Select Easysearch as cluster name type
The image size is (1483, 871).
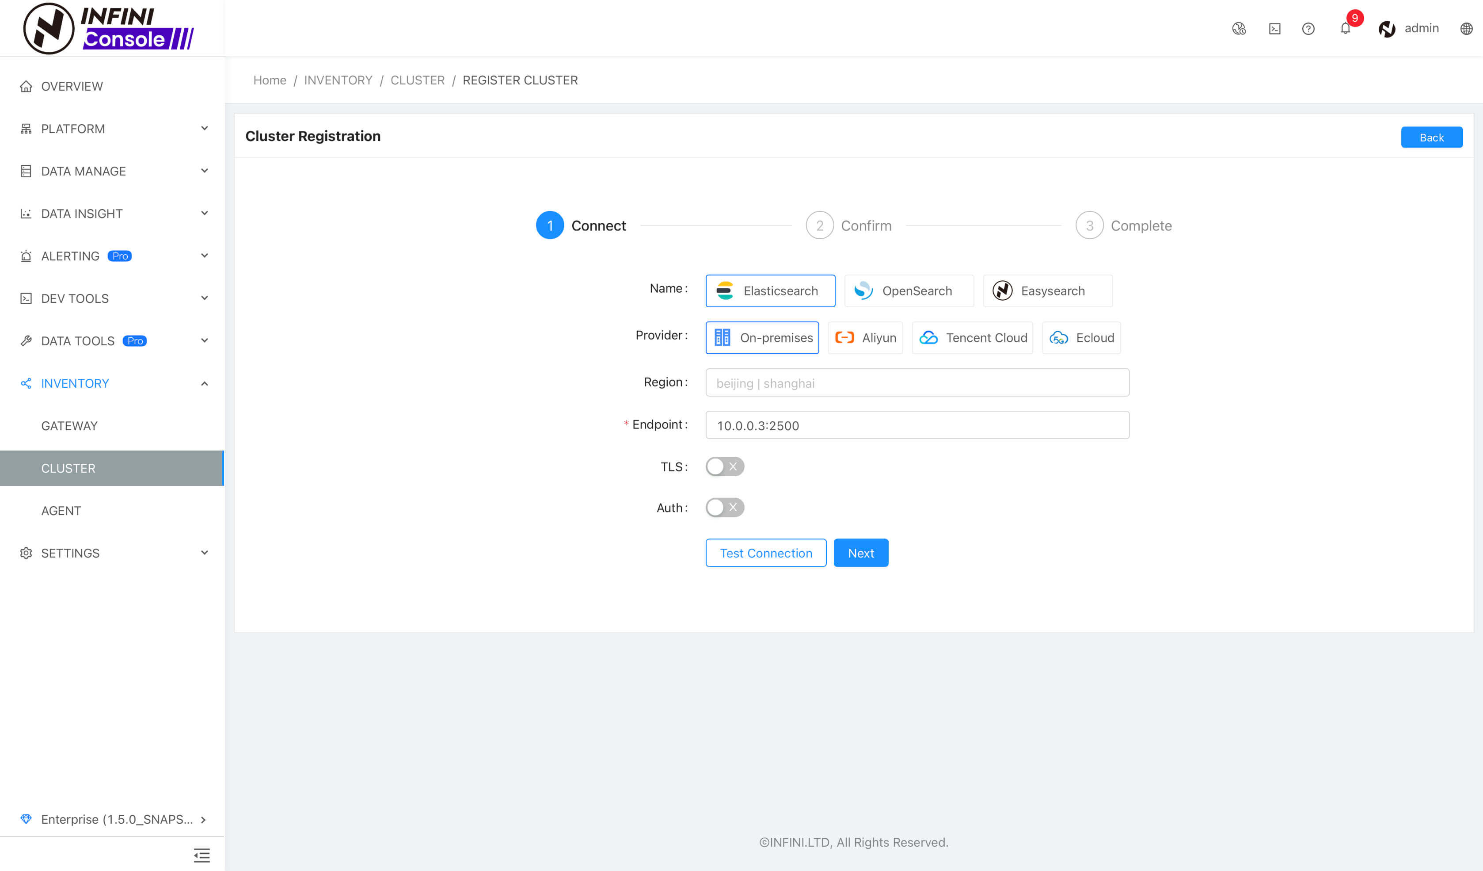click(x=1048, y=290)
